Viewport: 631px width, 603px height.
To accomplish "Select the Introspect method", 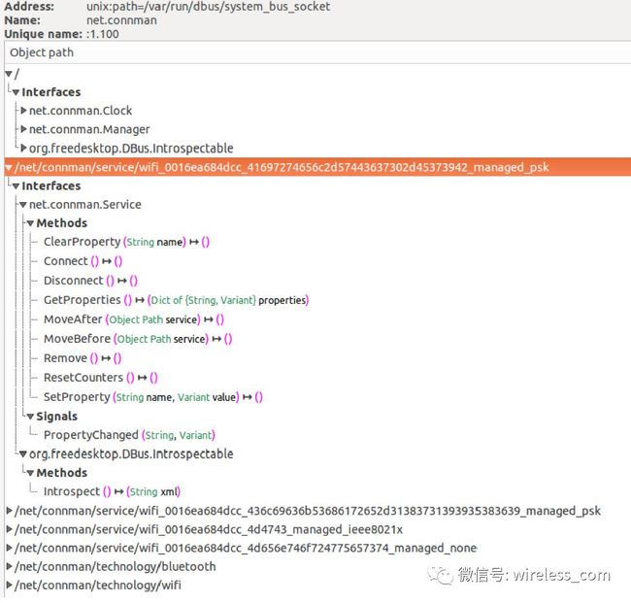I will click(112, 491).
